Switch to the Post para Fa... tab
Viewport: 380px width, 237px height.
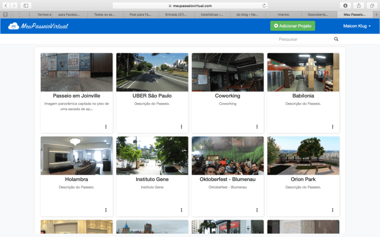[141, 15]
